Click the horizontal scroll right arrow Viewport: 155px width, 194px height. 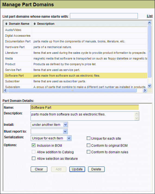(x=145, y=90)
